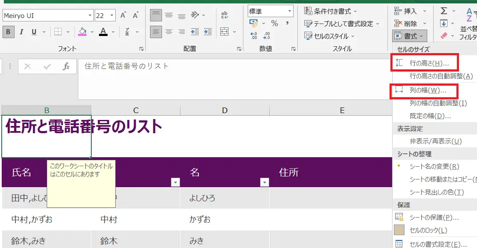Toggle Italic formatting button
Image resolution: width=477 pixels, height=248 pixels.
coord(21,32)
